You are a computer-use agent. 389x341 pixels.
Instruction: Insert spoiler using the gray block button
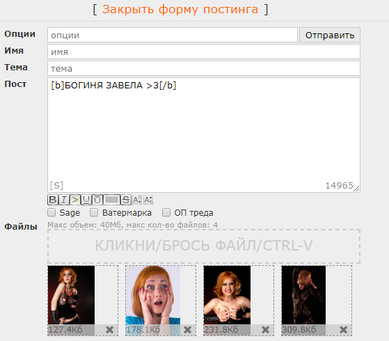click(111, 200)
